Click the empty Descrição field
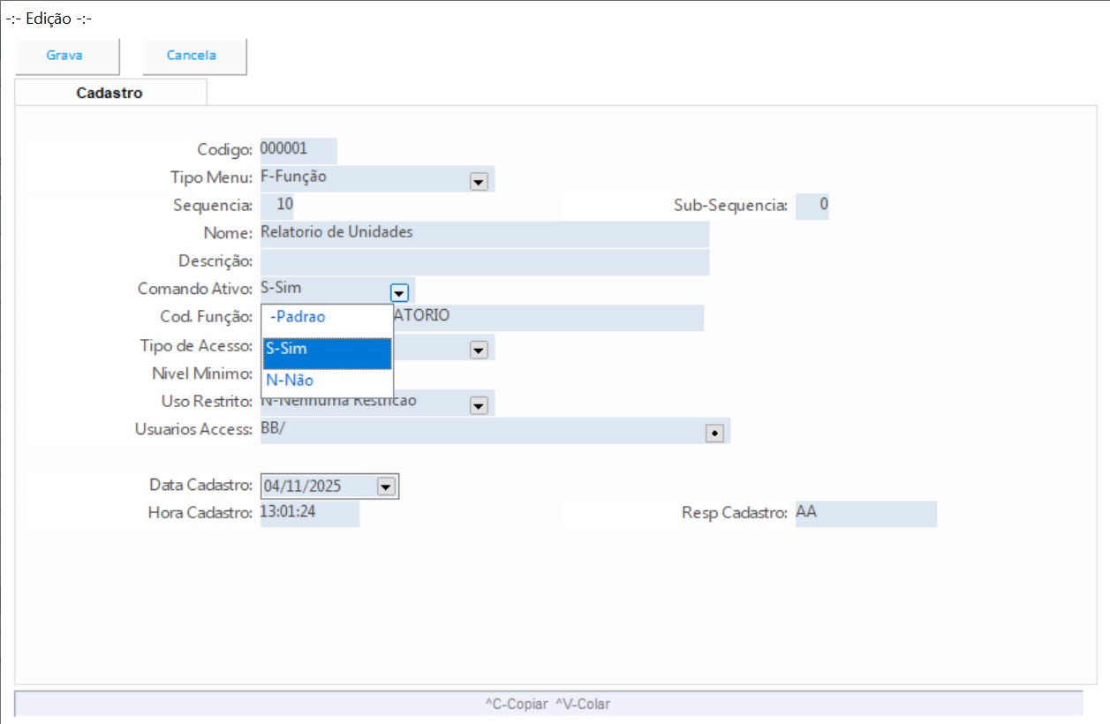 tap(484, 262)
